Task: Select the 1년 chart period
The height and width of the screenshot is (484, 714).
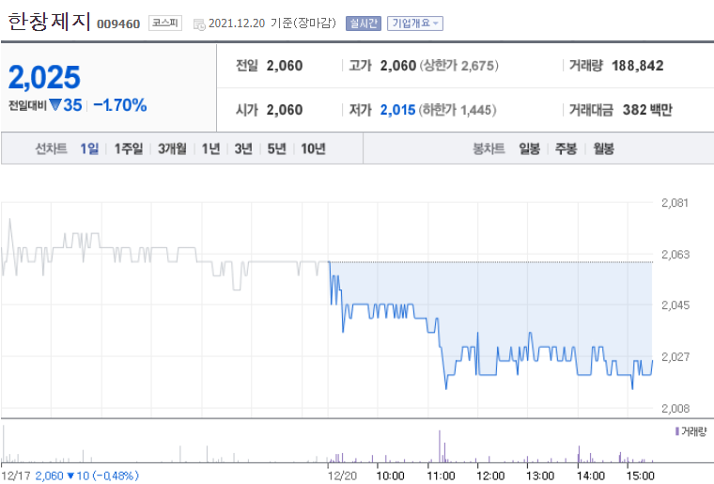Action: 210,148
